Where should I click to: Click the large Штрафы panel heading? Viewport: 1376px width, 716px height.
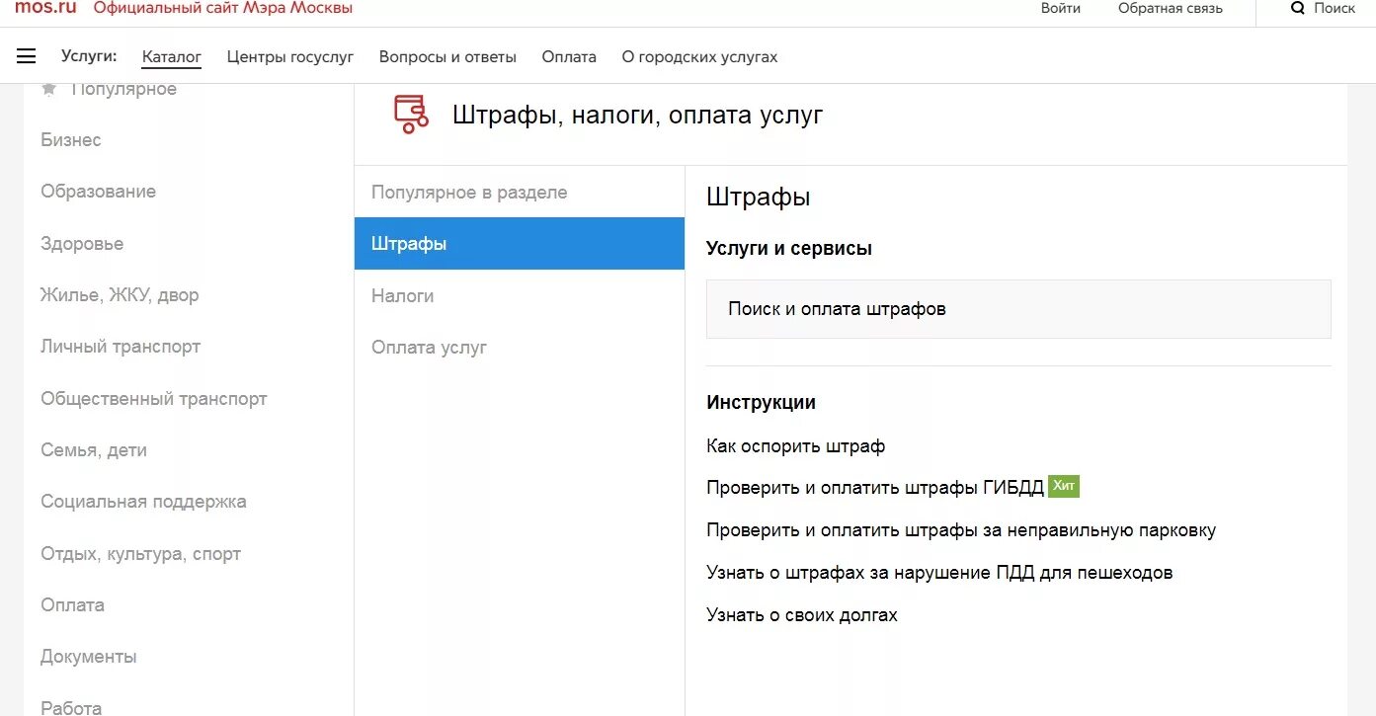pos(759,197)
